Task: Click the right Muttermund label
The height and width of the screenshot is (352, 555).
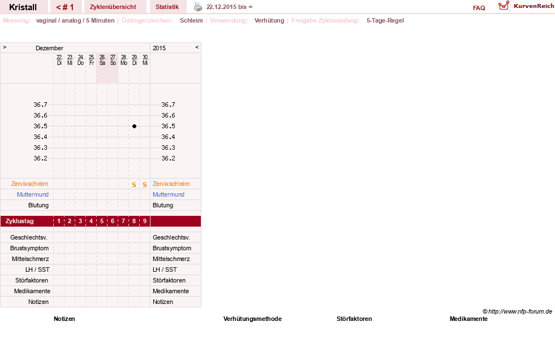Action: pyautogui.click(x=169, y=194)
